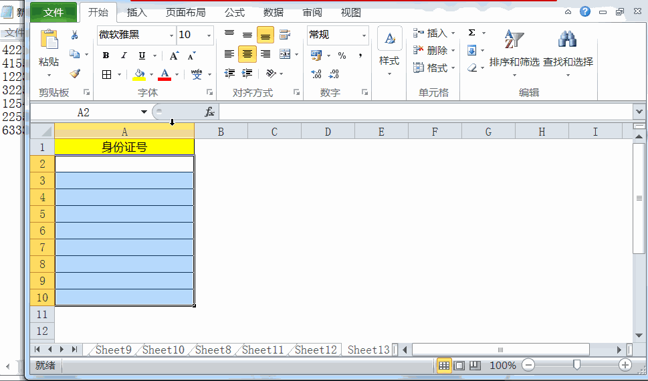Expand the Name Box dropdown arrow
The width and height of the screenshot is (648, 381).
coord(143,112)
